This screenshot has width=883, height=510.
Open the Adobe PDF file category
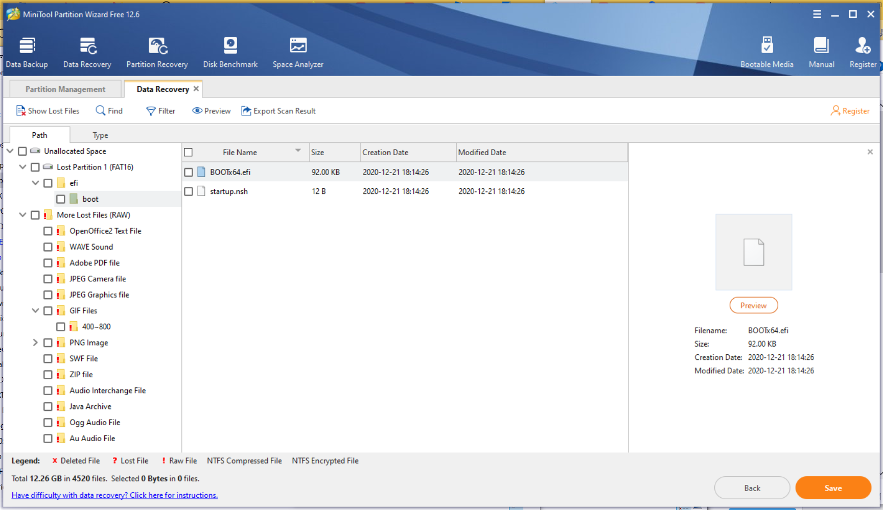(95, 263)
